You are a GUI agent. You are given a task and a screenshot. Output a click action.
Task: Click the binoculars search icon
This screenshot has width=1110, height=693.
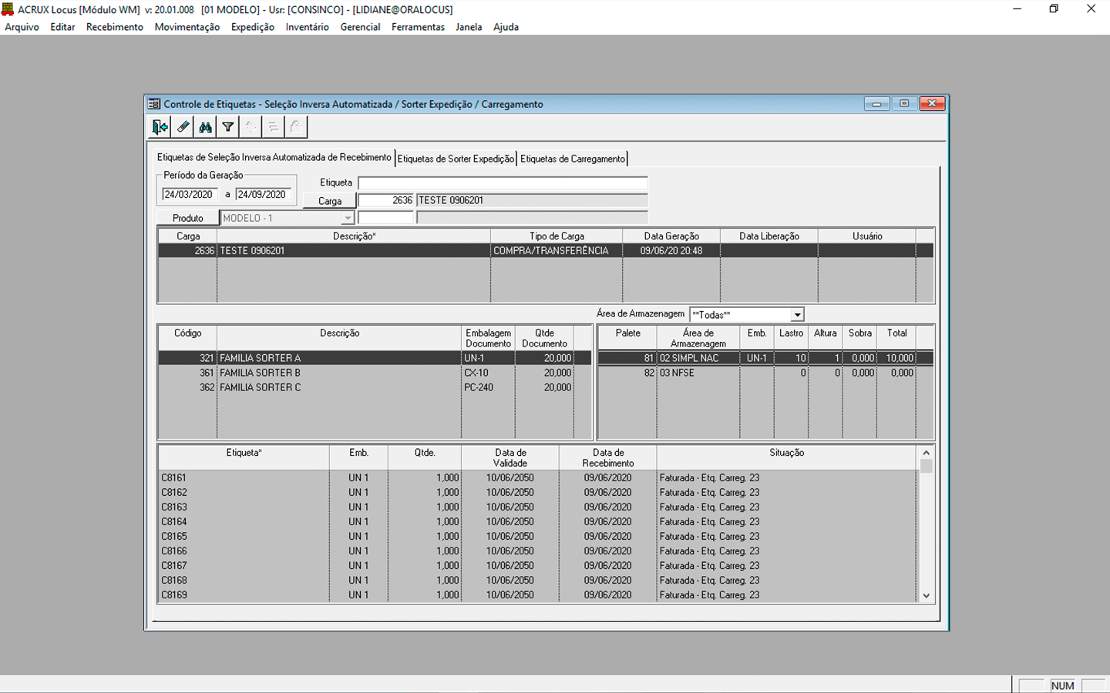click(x=205, y=127)
